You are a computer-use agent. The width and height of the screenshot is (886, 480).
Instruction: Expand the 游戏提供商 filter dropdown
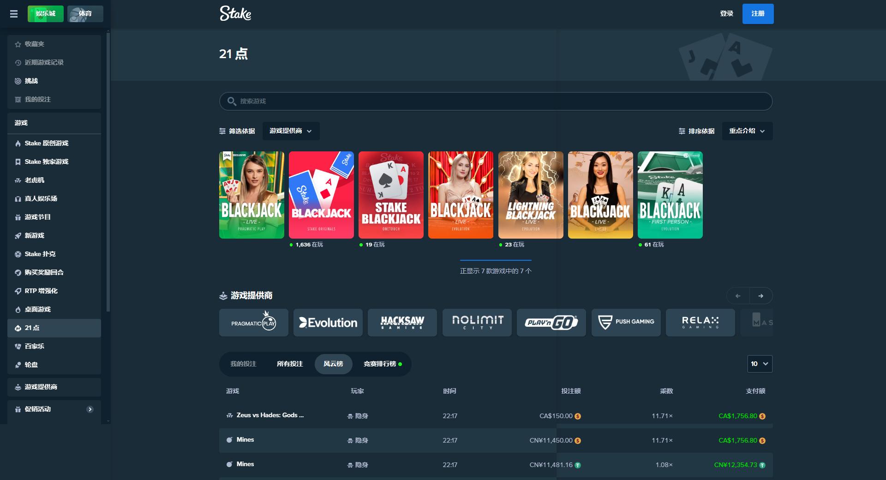pos(291,131)
